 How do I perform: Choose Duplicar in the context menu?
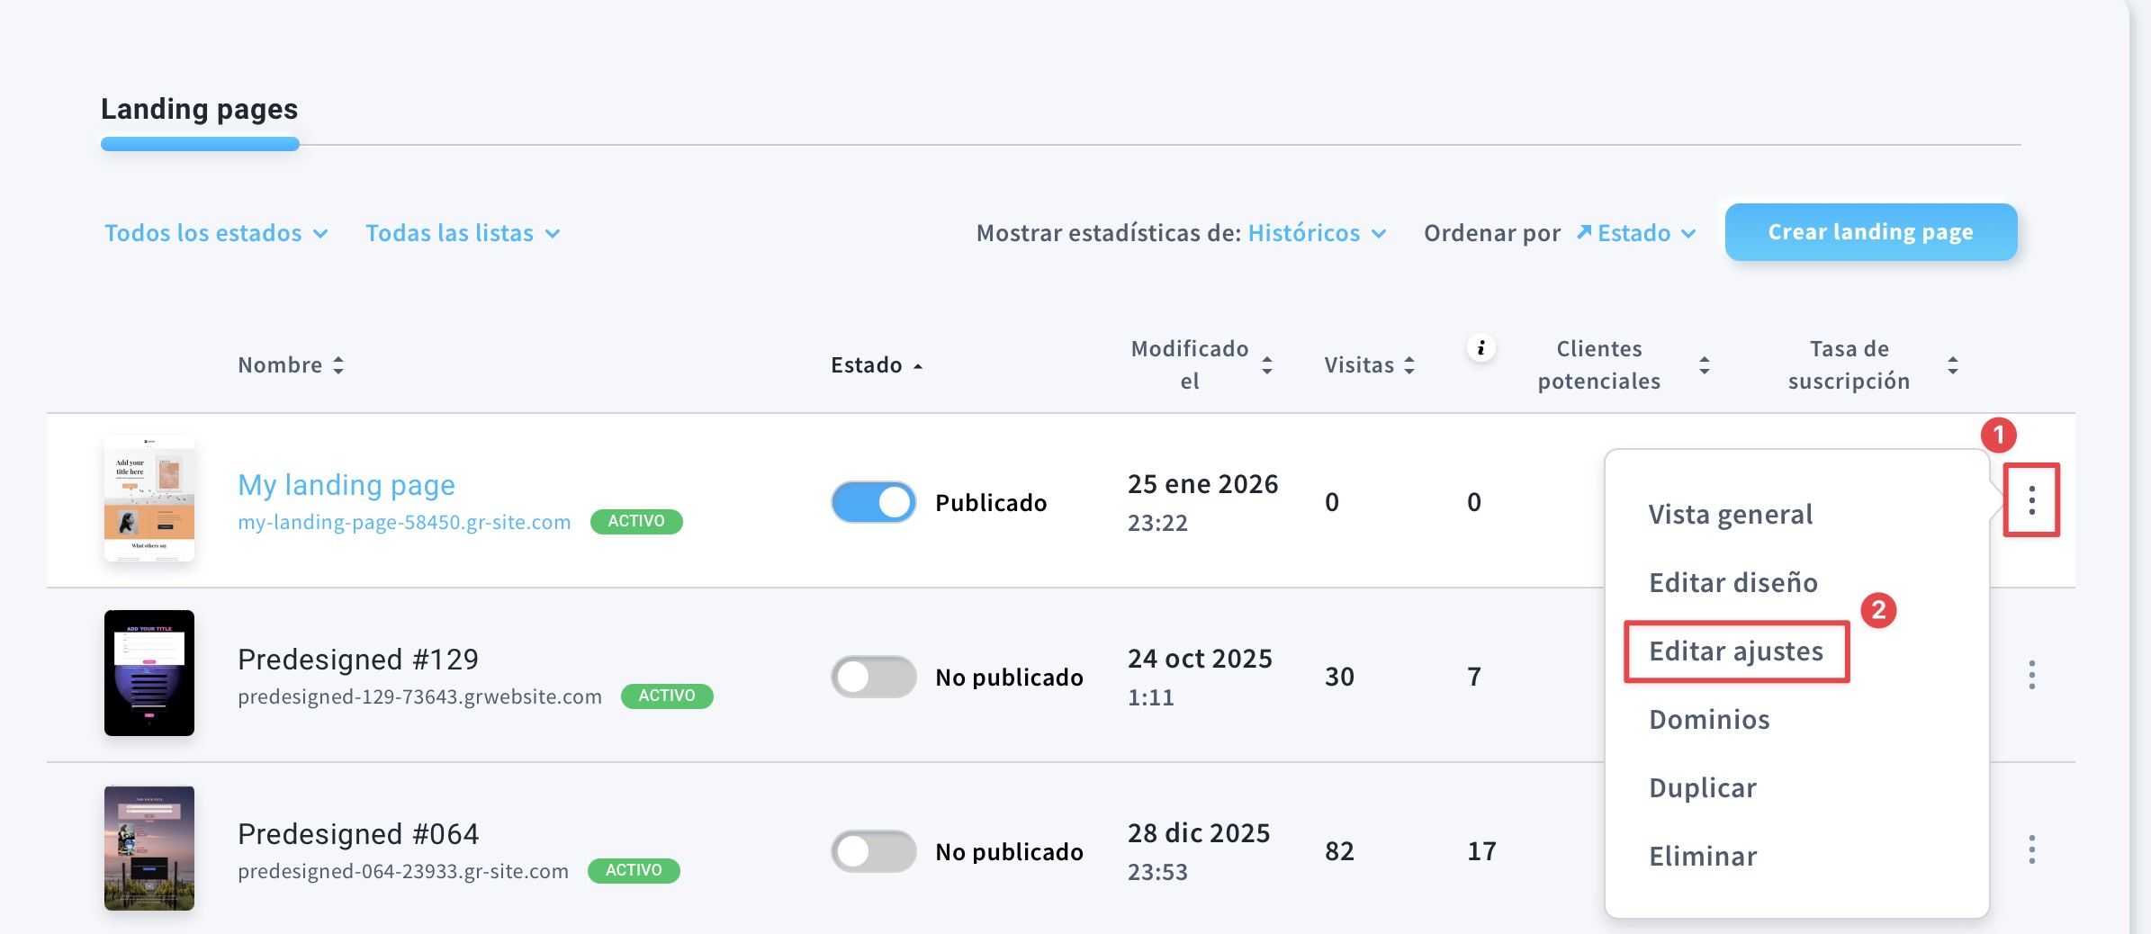tap(1702, 788)
